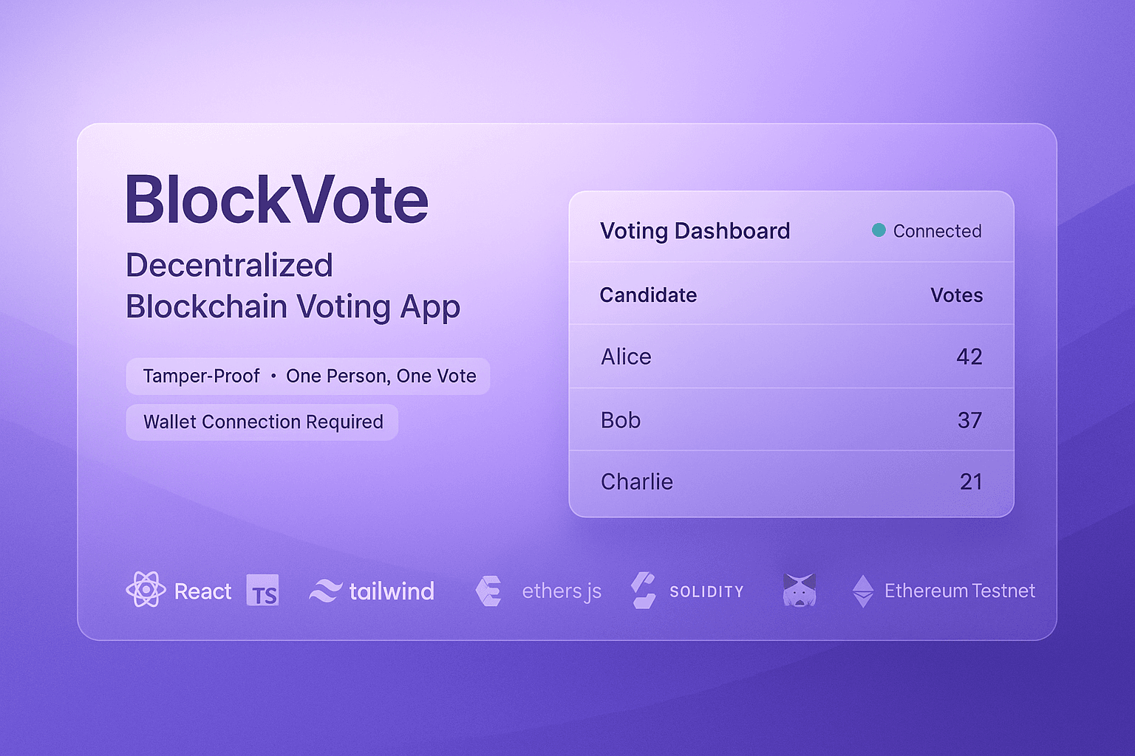Click the Wallet Connection Required badge
The height and width of the screenshot is (756, 1135).
pos(262,422)
